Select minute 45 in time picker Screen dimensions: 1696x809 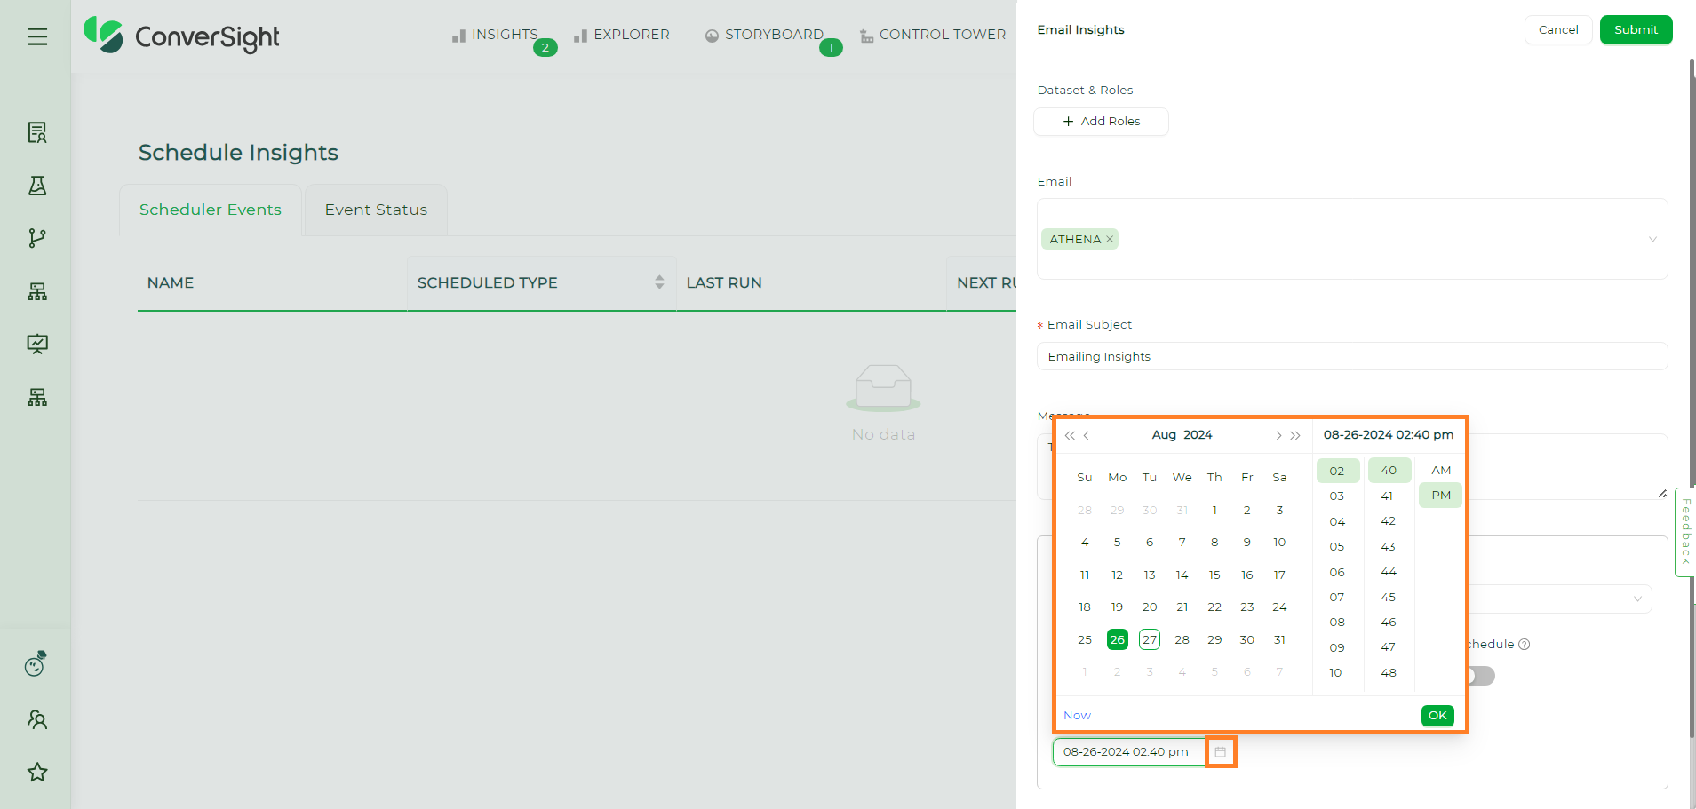tap(1389, 598)
